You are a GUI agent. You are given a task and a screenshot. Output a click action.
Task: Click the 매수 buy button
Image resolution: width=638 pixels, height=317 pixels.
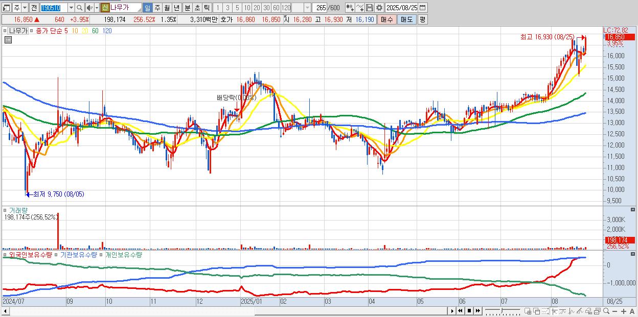(386, 19)
